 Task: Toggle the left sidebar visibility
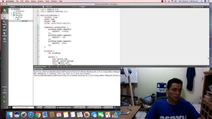(10, 107)
